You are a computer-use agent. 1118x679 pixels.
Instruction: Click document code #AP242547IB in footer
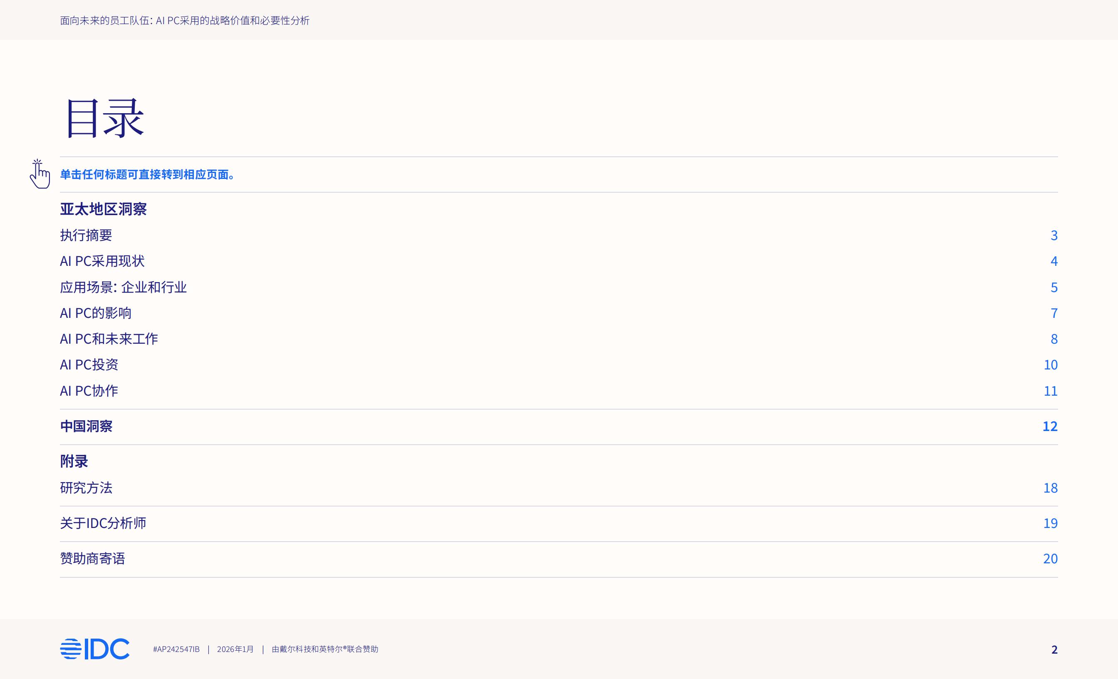(176, 649)
